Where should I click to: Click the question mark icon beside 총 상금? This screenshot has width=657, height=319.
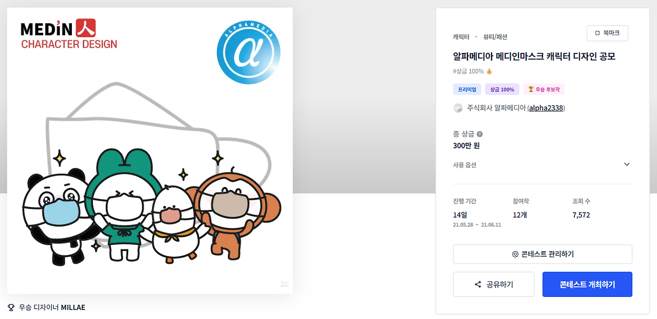[479, 134]
